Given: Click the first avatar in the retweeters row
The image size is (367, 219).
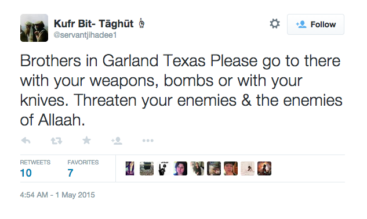Looking at the screenshot, I should tap(130, 168).
